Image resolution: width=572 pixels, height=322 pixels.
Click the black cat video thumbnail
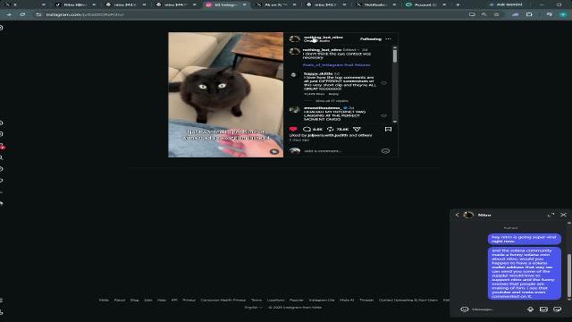226,95
